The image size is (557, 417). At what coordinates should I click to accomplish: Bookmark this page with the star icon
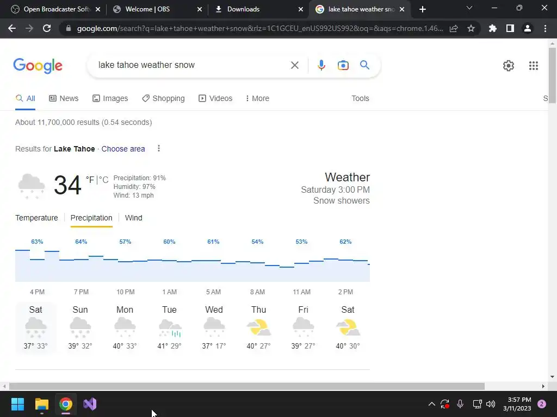[471, 28]
